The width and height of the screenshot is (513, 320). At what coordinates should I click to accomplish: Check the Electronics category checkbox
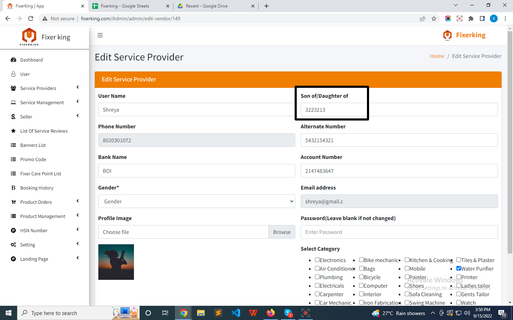tap(317, 260)
